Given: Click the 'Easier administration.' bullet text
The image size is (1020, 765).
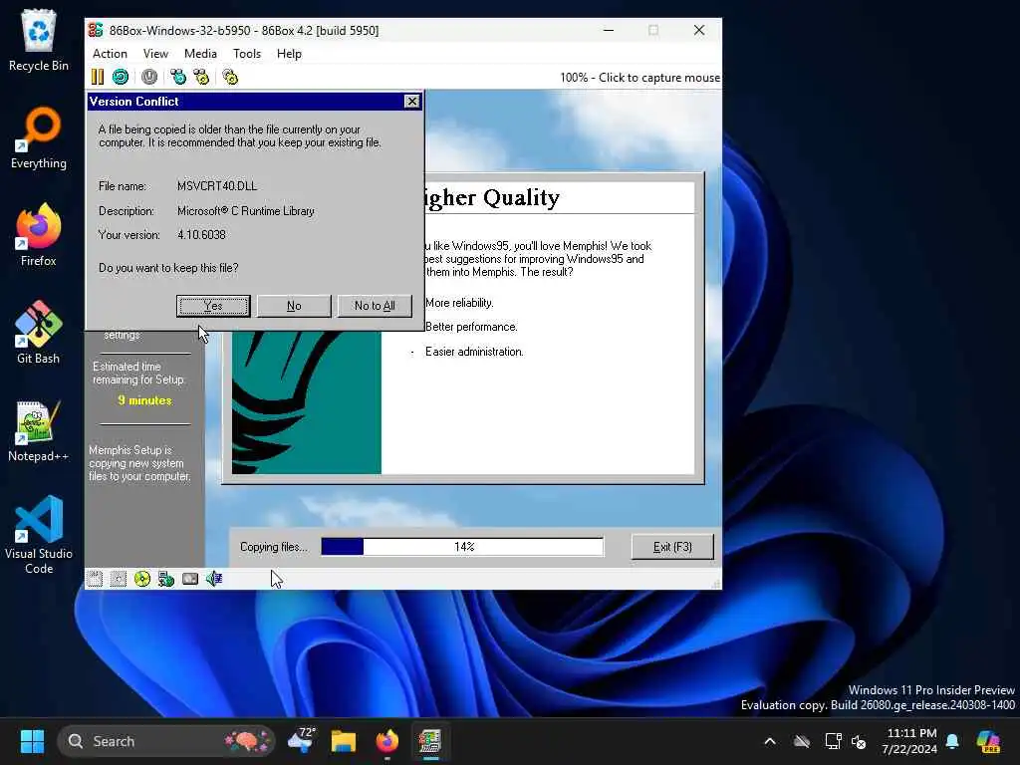Looking at the screenshot, I should tap(474, 352).
